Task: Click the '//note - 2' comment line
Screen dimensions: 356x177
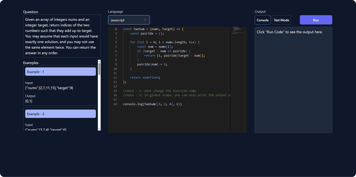Action: point(177,95)
